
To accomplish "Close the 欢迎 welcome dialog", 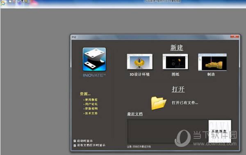I will coord(235,37).
